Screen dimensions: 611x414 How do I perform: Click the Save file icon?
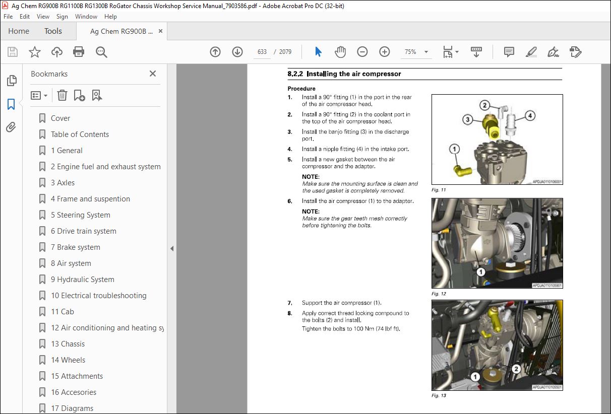click(13, 52)
